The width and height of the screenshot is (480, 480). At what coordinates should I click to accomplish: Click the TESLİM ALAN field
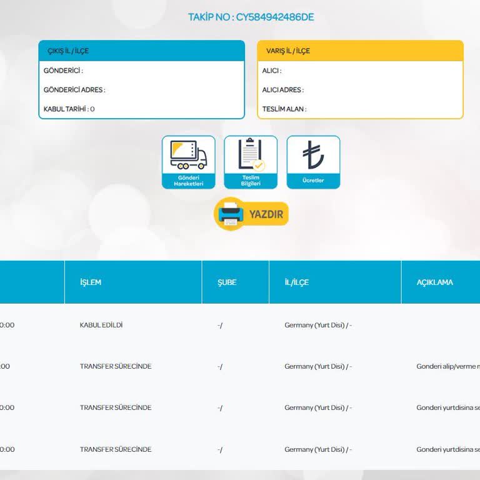coord(284,109)
